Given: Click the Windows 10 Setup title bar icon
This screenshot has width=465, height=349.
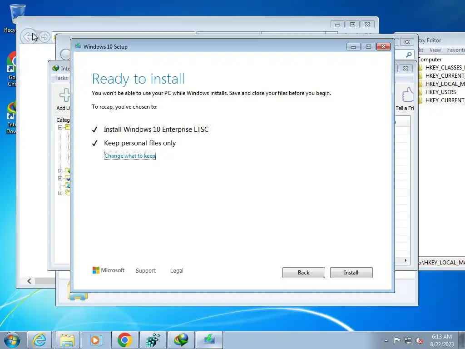Looking at the screenshot, I should (x=78, y=46).
